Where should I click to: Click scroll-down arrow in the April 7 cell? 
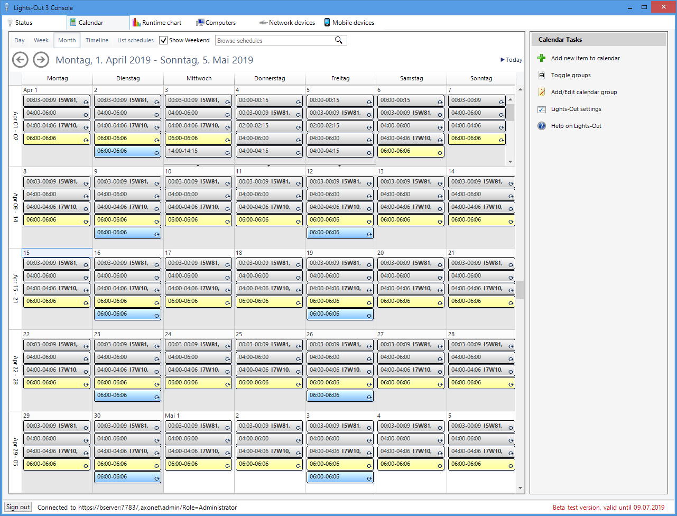pyautogui.click(x=511, y=161)
